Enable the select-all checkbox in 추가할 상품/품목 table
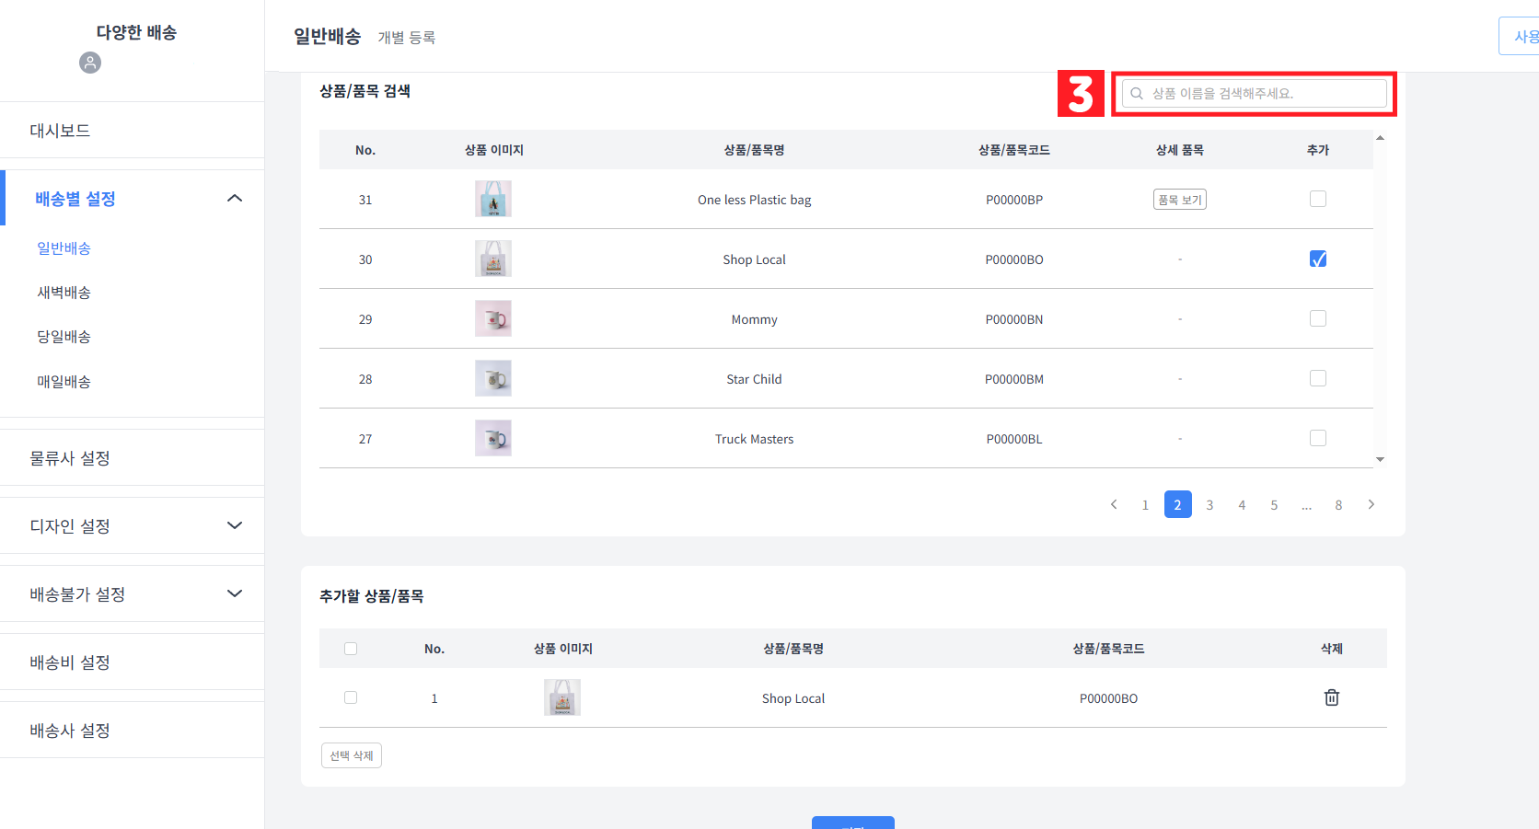The height and width of the screenshot is (829, 1539). 351,648
